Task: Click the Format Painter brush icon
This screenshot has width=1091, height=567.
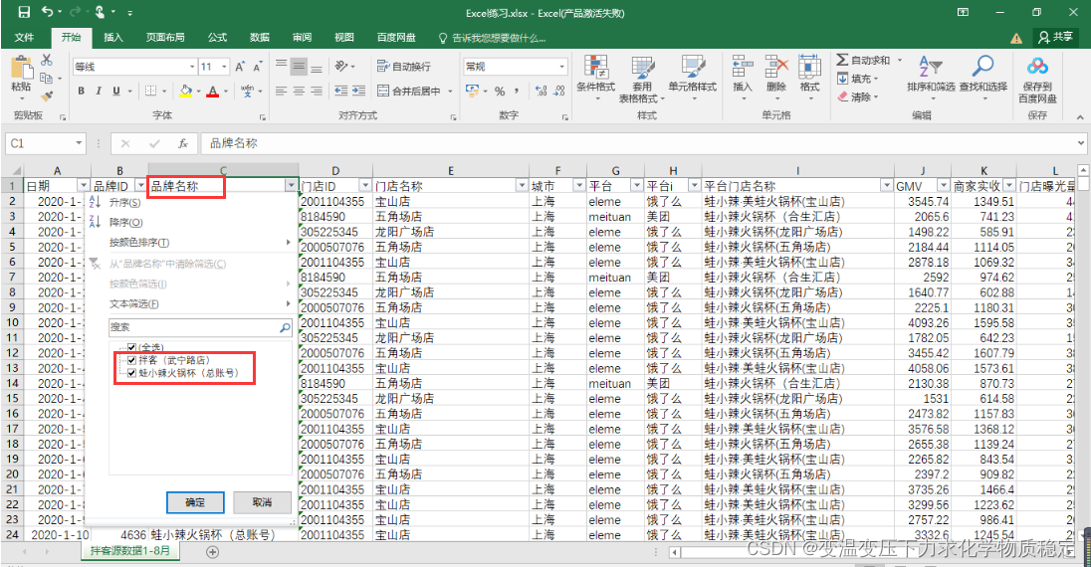Action: pyautogui.click(x=47, y=96)
